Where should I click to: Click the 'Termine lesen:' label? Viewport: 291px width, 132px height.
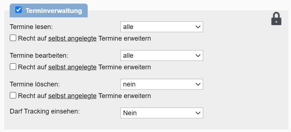(31, 27)
